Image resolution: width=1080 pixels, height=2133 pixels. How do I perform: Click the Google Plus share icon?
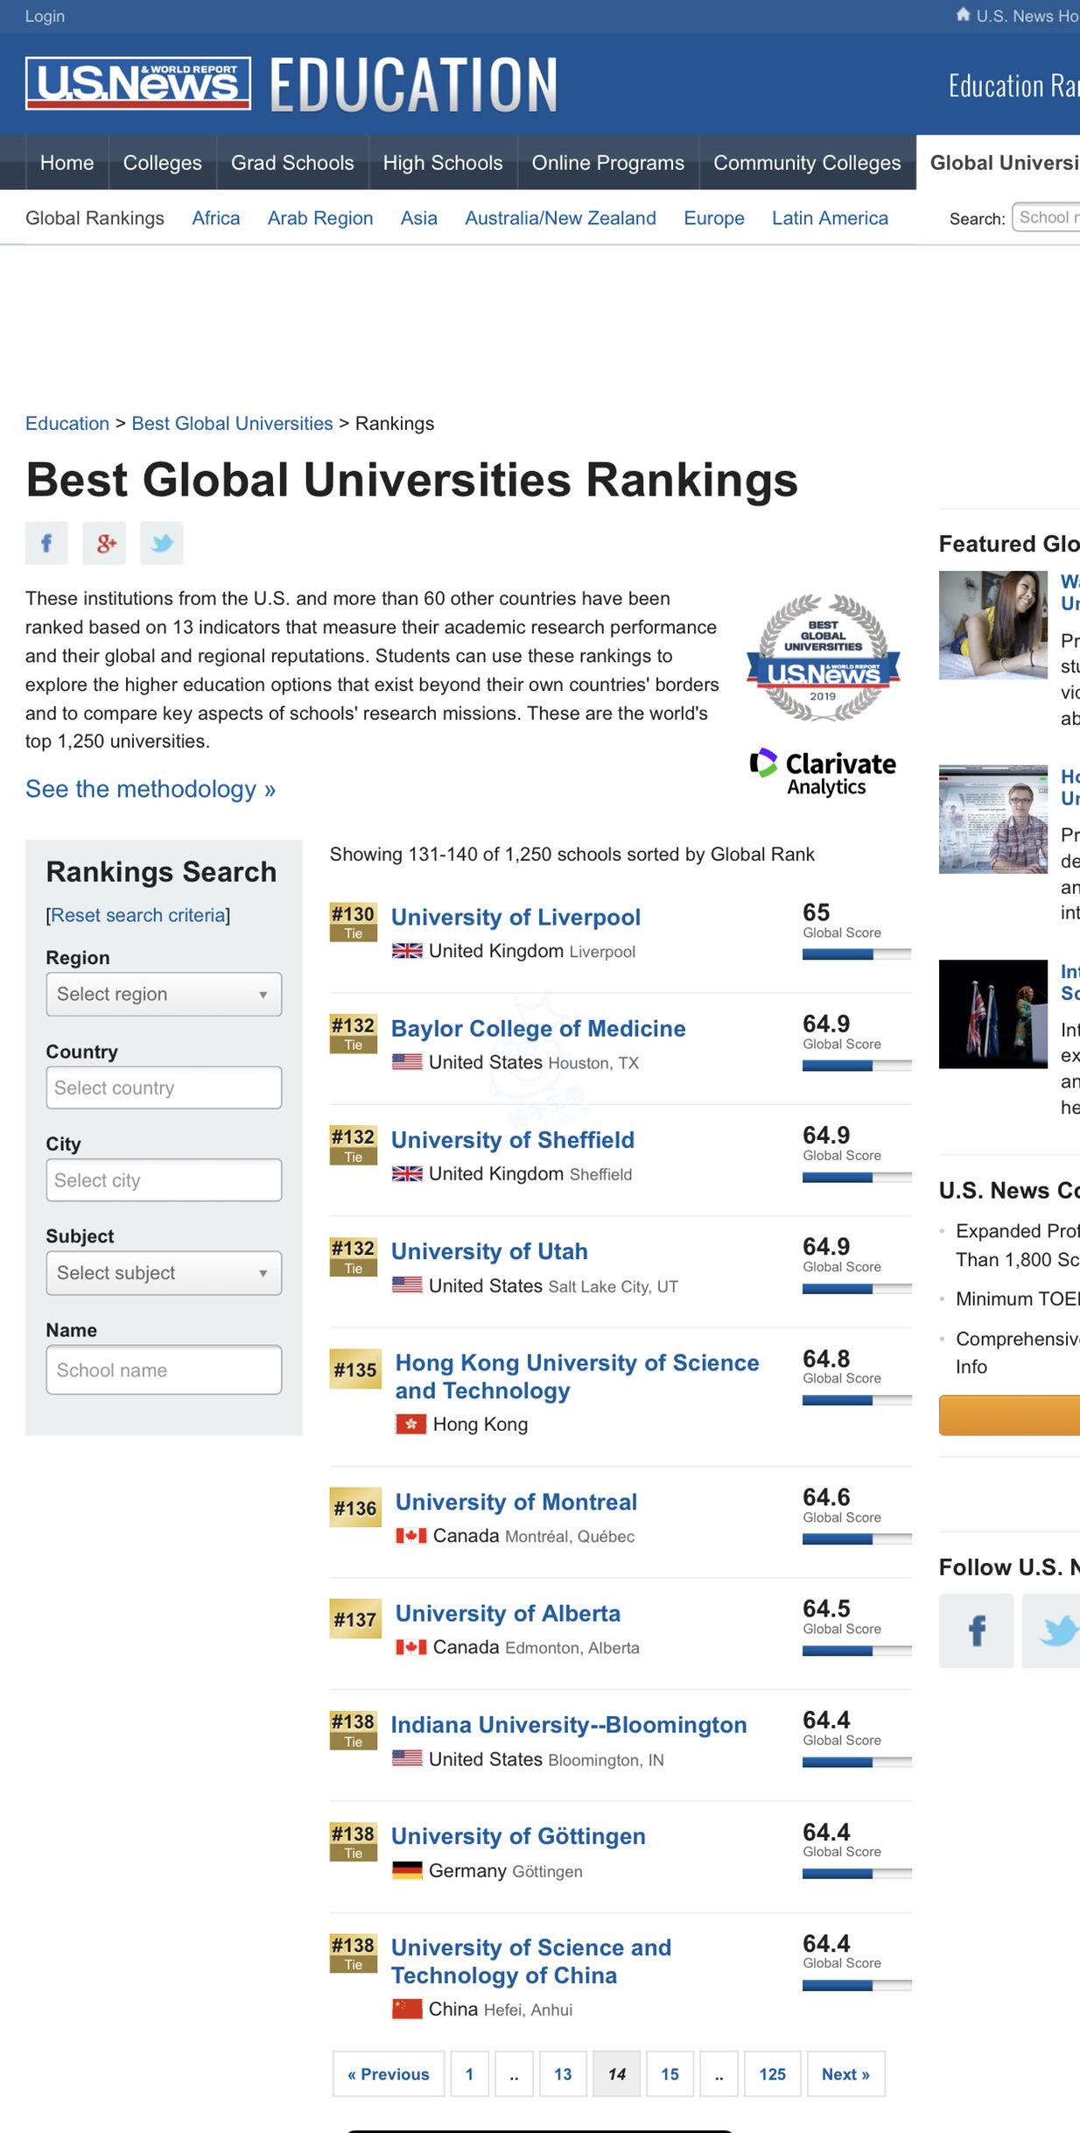[x=104, y=544]
